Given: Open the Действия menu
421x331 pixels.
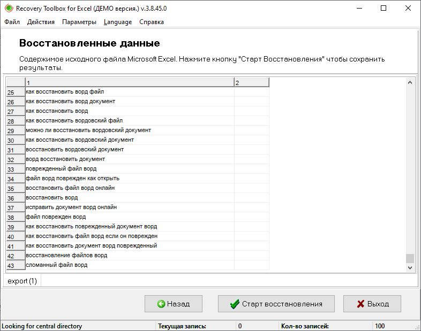Looking at the screenshot, I should 41,22.
